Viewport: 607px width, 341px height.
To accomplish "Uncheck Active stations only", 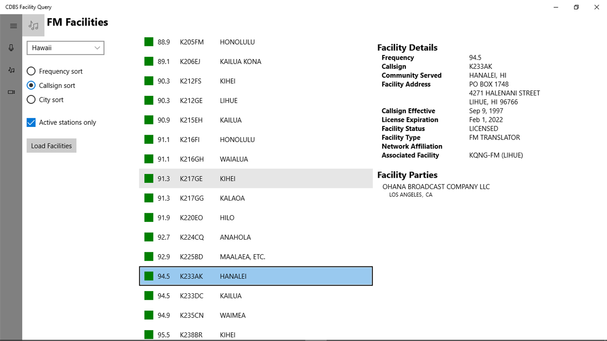I will (31, 122).
